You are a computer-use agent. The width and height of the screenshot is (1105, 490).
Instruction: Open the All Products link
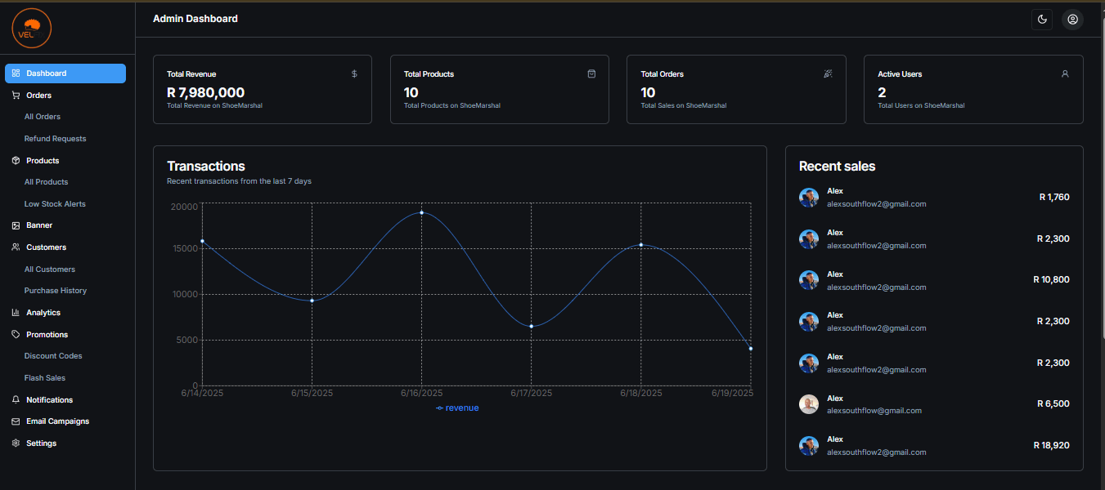coord(45,181)
